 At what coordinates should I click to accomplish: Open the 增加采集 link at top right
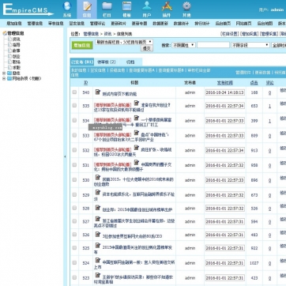[249, 34]
